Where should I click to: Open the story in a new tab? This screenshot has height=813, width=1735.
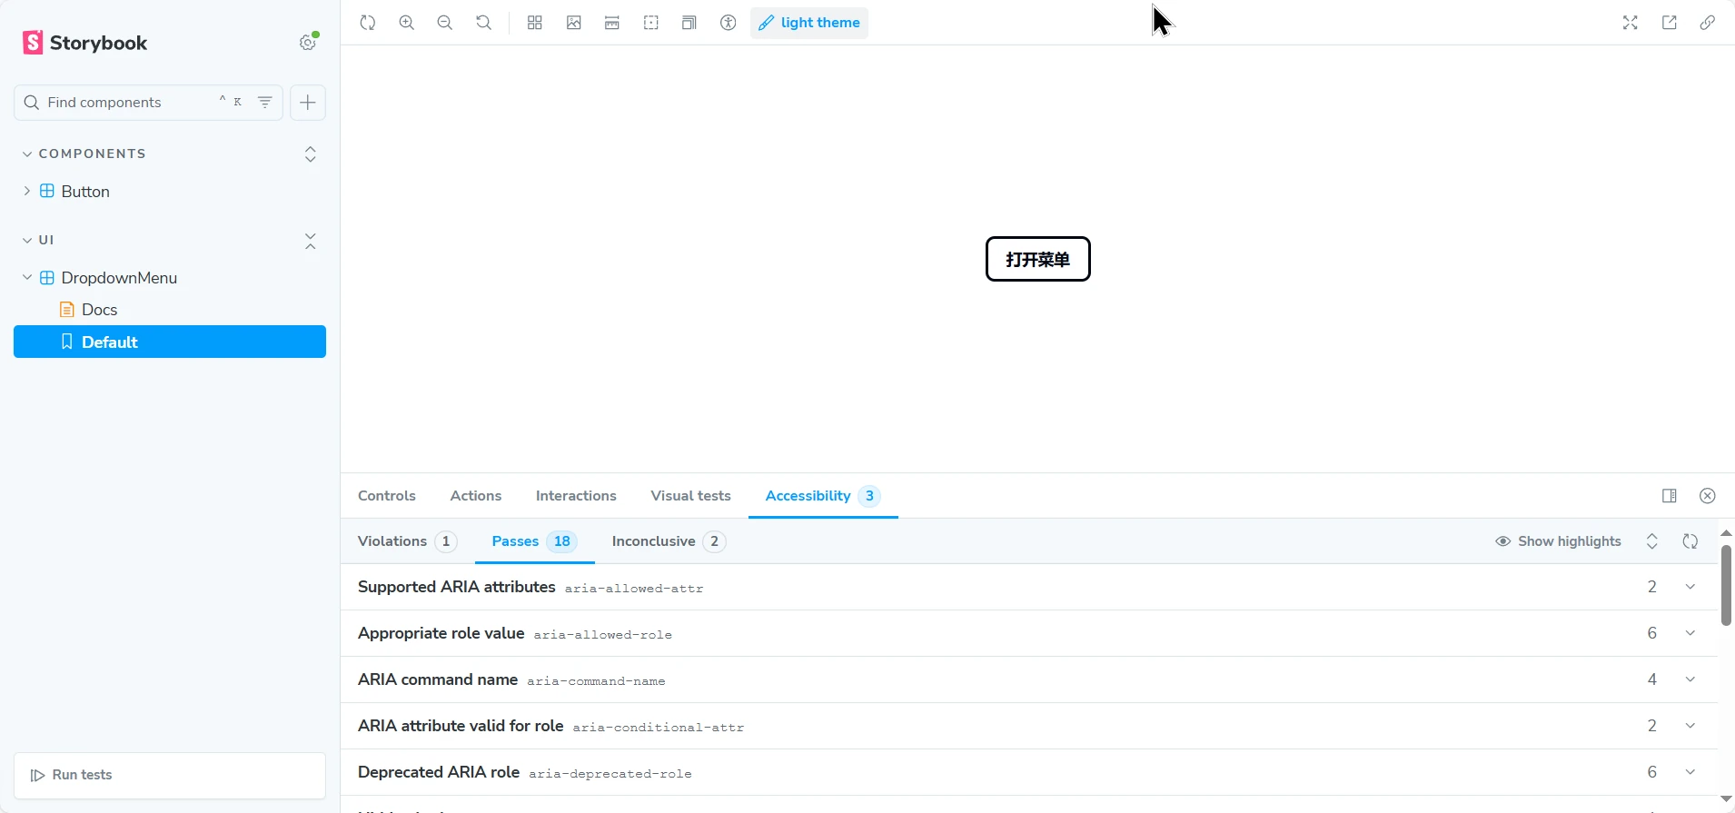point(1669,23)
